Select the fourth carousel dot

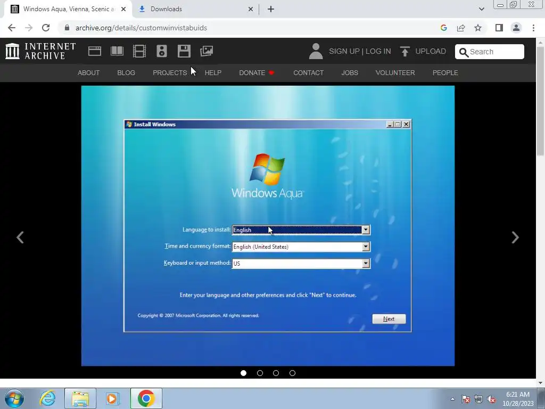pos(292,373)
